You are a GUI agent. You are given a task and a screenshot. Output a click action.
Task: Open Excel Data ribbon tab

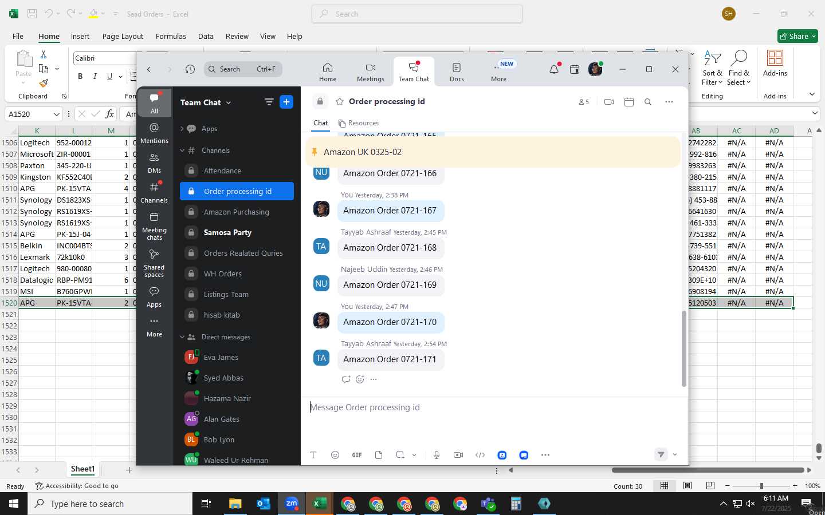click(206, 36)
